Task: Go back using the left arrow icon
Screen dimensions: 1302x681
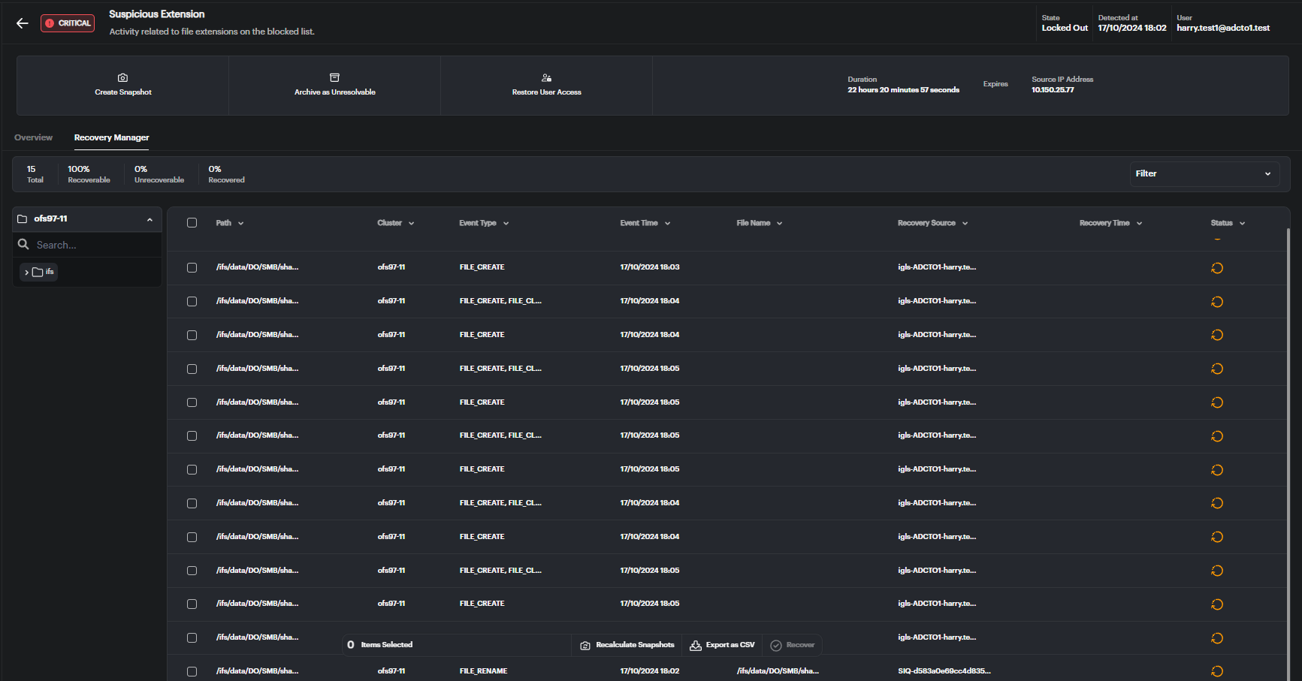Action: point(23,23)
